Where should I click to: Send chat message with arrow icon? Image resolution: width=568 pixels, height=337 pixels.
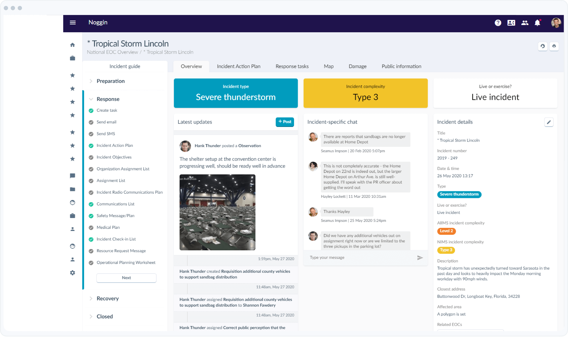pyautogui.click(x=420, y=258)
